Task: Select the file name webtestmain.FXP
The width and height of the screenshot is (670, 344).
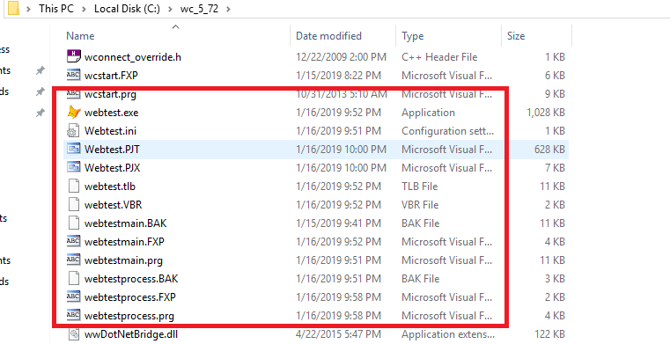Action: coord(124,242)
